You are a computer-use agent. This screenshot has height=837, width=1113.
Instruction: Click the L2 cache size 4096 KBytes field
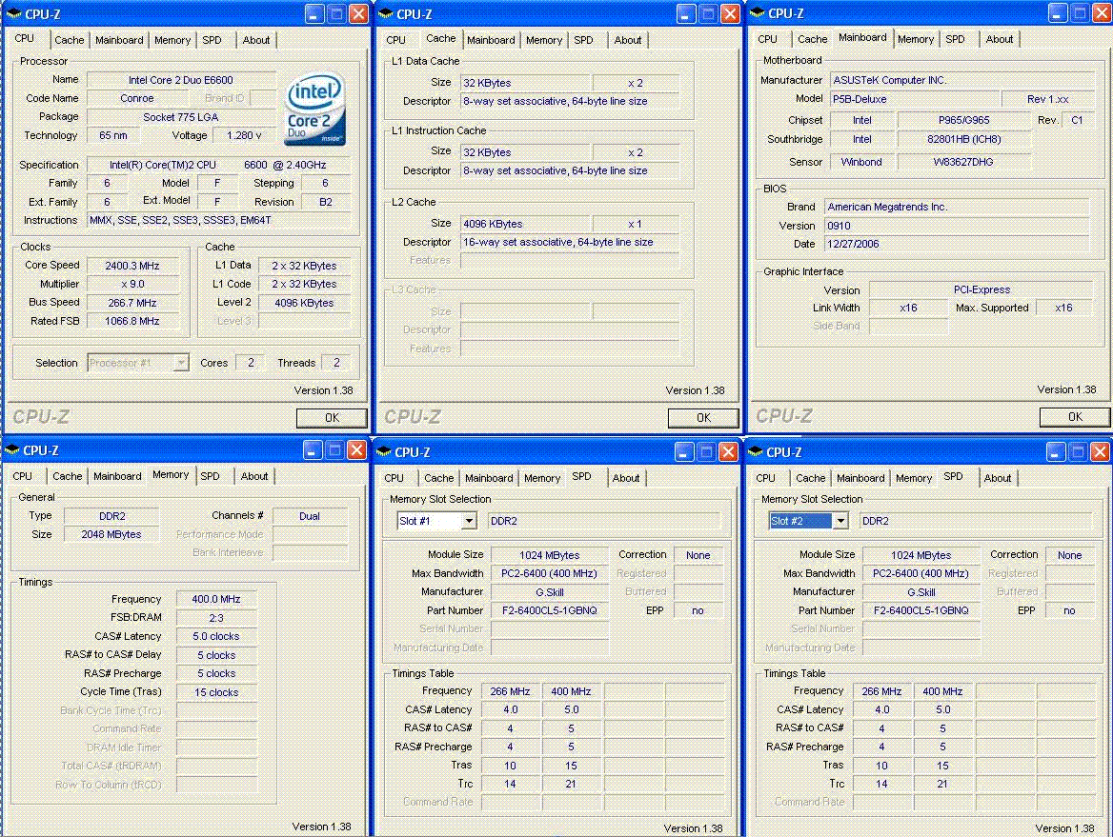tap(525, 224)
